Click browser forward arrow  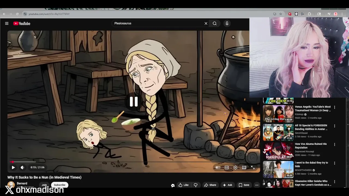[11, 14]
